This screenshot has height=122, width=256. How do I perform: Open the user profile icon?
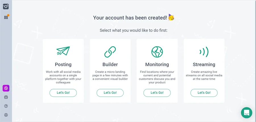6,115
